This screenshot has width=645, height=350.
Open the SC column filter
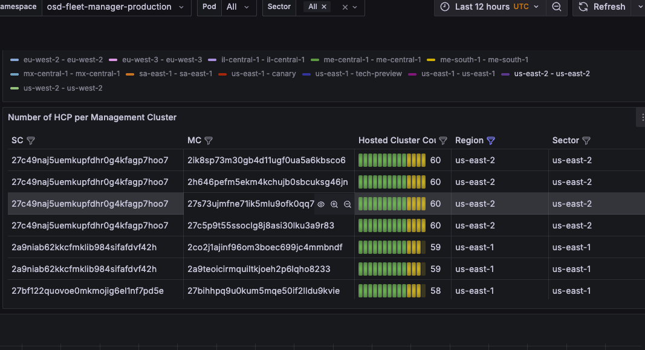click(31, 141)
